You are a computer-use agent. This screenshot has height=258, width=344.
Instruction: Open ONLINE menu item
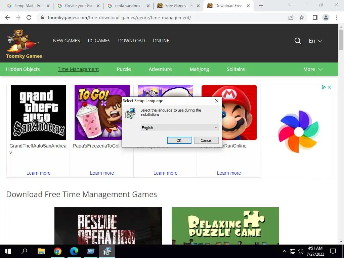click(161, 41)
